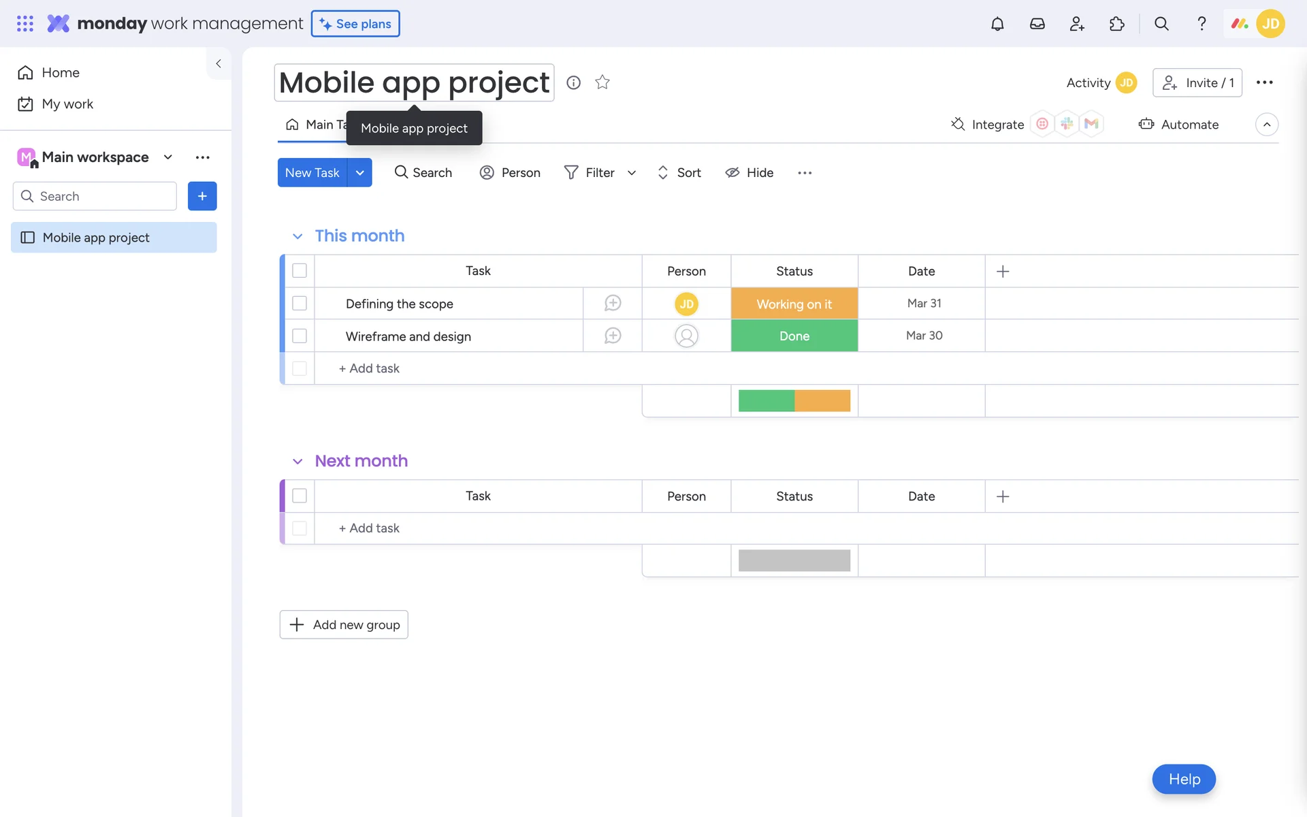Star the Mobile app project board
The image size is (1307, 817).
pos(602,82)
